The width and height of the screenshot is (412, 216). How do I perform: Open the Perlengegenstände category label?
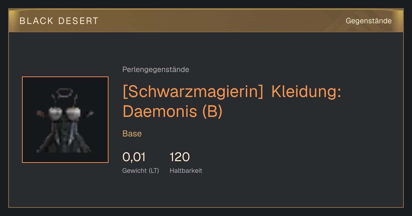156,70
